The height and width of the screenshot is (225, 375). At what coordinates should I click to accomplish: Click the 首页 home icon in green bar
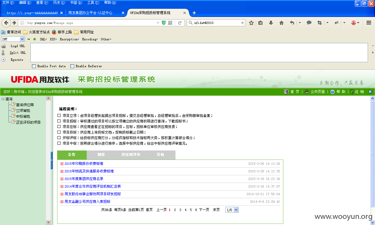(x=287, y=92)
